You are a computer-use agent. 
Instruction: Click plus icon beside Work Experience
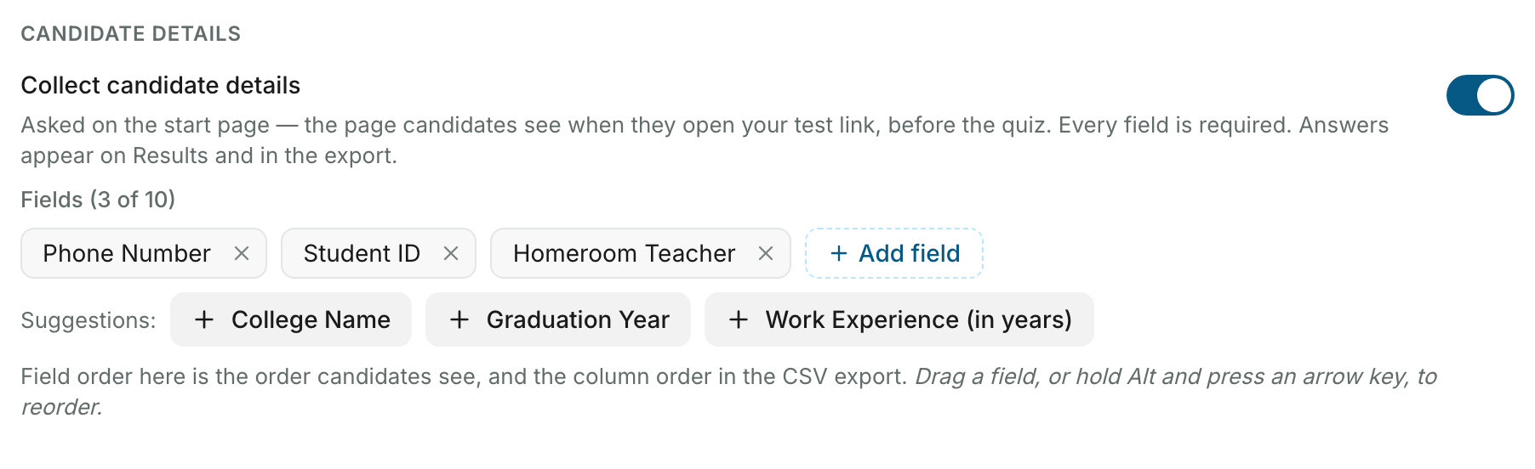click(739, 319)
